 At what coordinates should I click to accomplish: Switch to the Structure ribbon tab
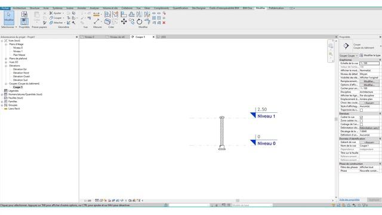(35, 8)
